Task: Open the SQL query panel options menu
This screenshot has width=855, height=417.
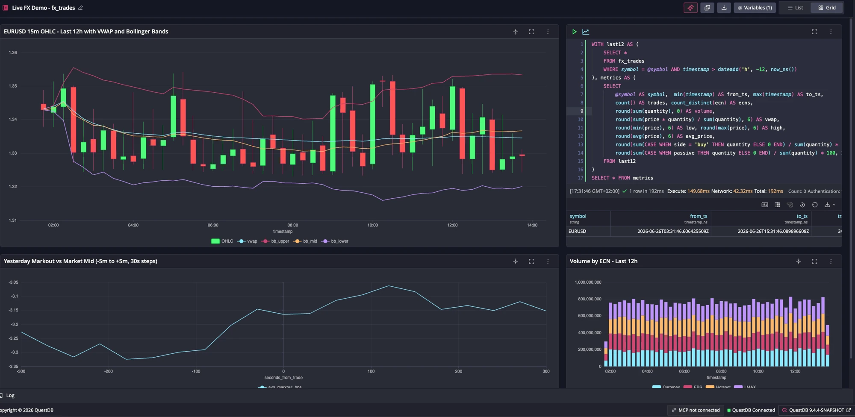Action: click(831, 32)
